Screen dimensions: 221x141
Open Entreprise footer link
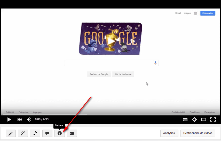(23, 112)
